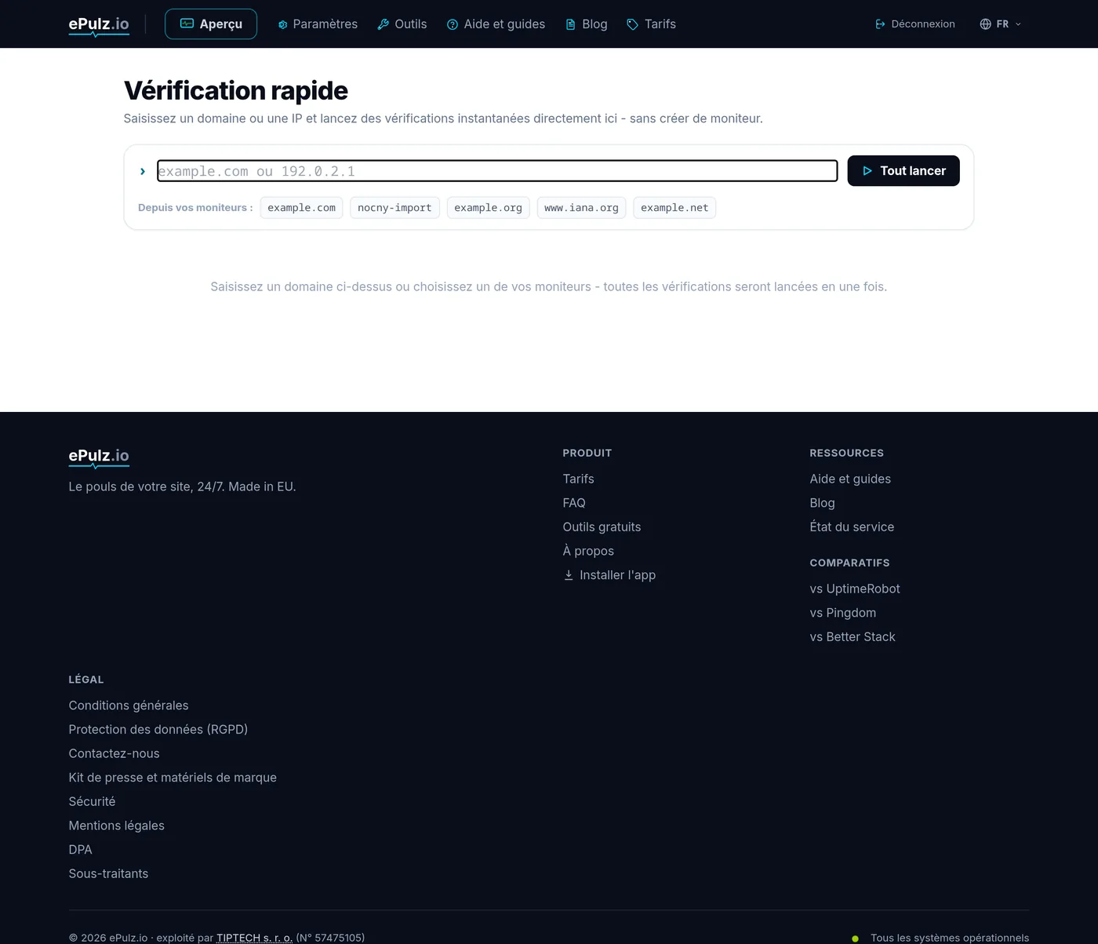Open the Aperçu tab
The width and height of the screenshot is (1098, 944).
click(211, 24)
